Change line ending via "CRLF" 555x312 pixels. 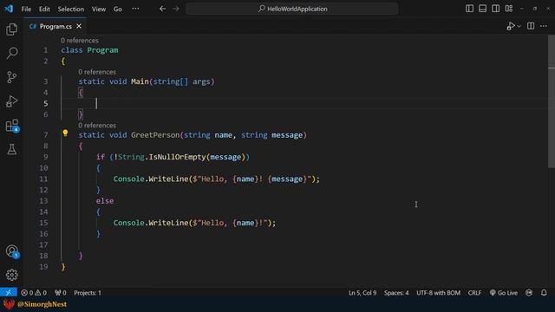tap(474, 293)
